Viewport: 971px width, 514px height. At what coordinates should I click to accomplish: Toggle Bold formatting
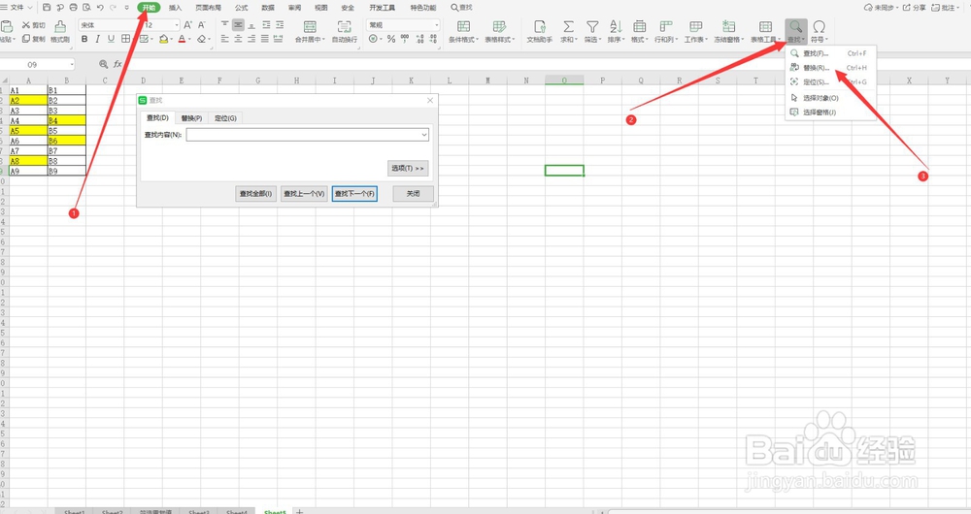click(84, 39)
